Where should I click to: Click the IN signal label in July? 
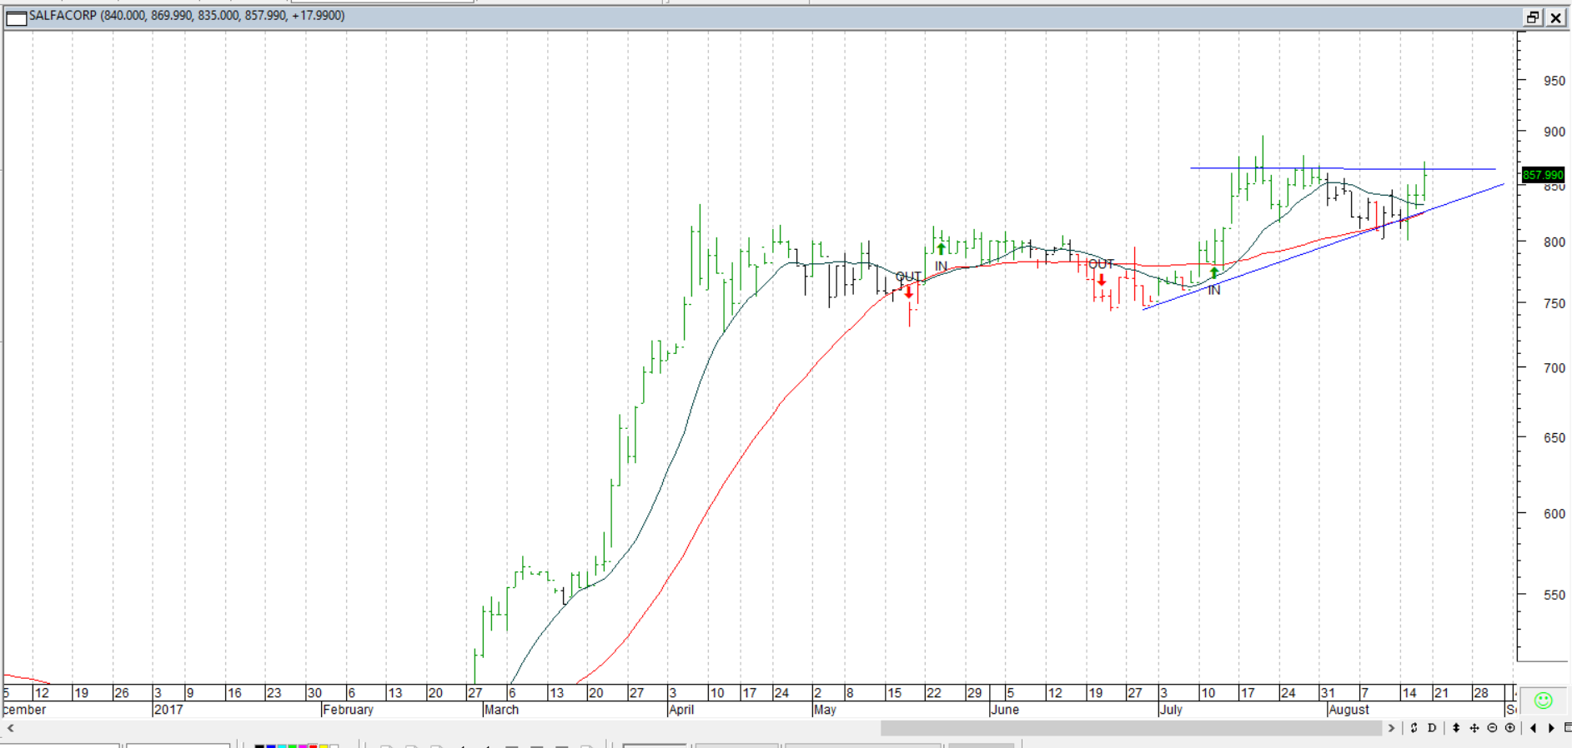(x=1214, y=290)
